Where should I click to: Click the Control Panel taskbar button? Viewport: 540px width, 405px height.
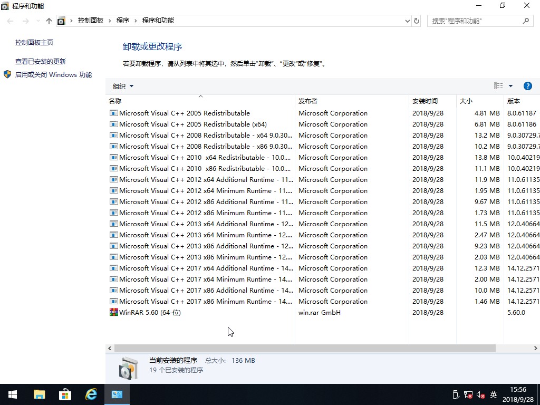pyautogui.click(x=117, y=394)
